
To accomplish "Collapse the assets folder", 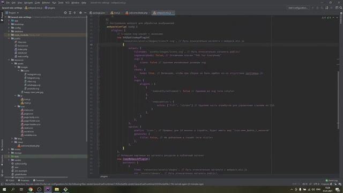I will pos(12,63).
